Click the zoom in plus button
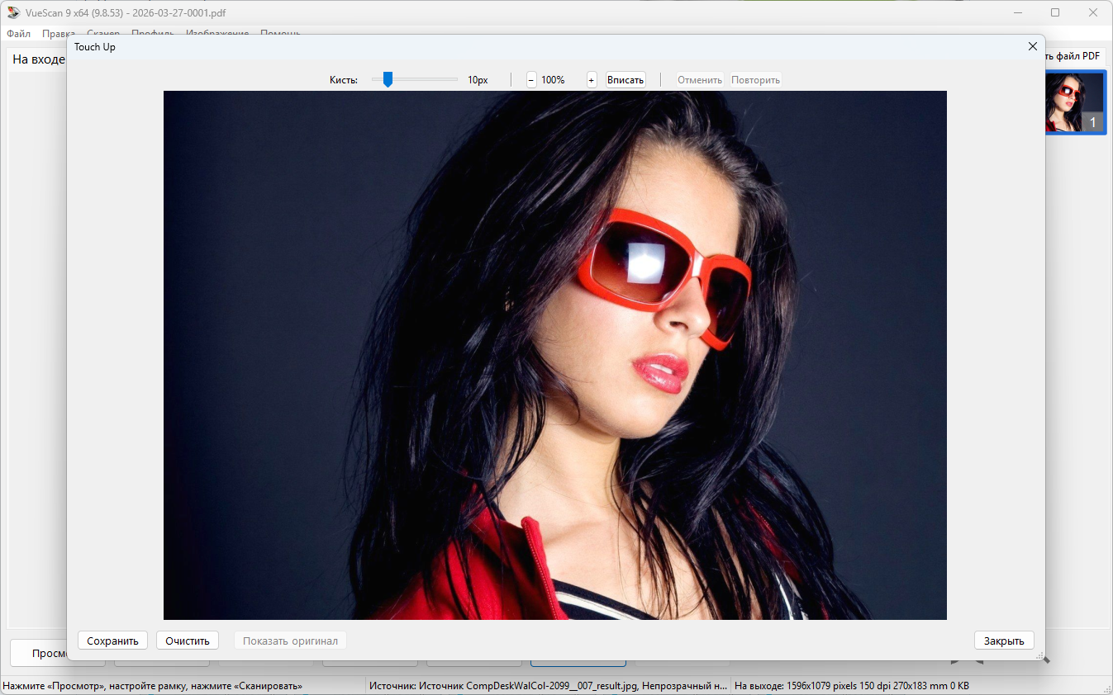The height and width of the screenshot is (695, 1113). pos(592,80)
